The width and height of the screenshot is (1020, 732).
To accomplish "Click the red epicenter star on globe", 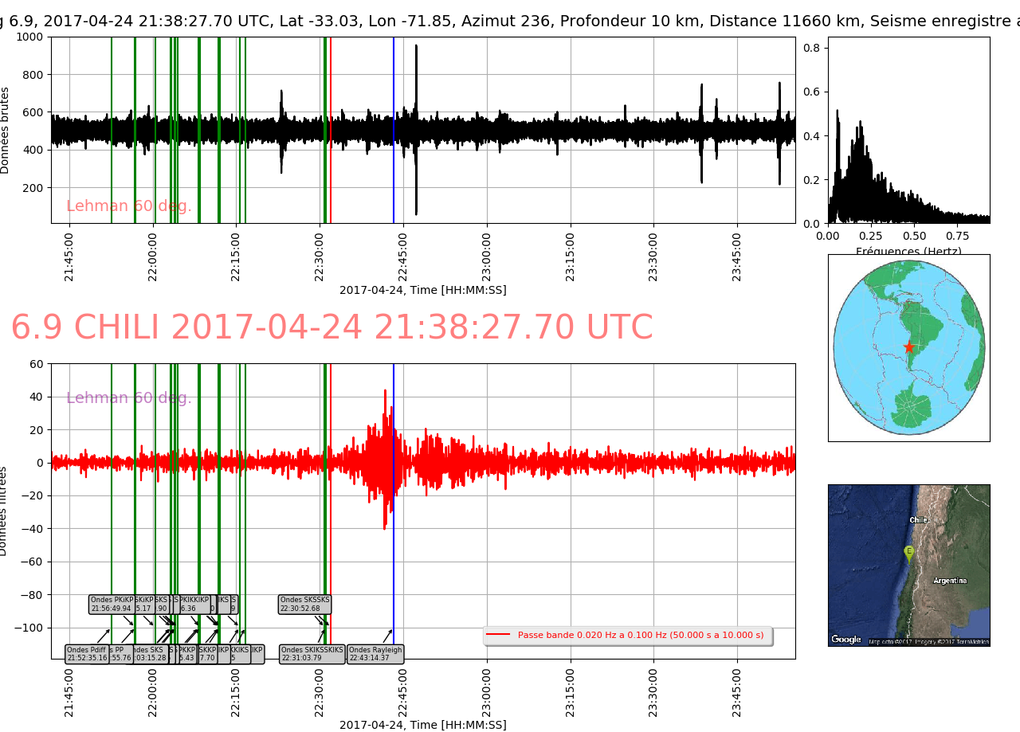I will tap(908, 347).
